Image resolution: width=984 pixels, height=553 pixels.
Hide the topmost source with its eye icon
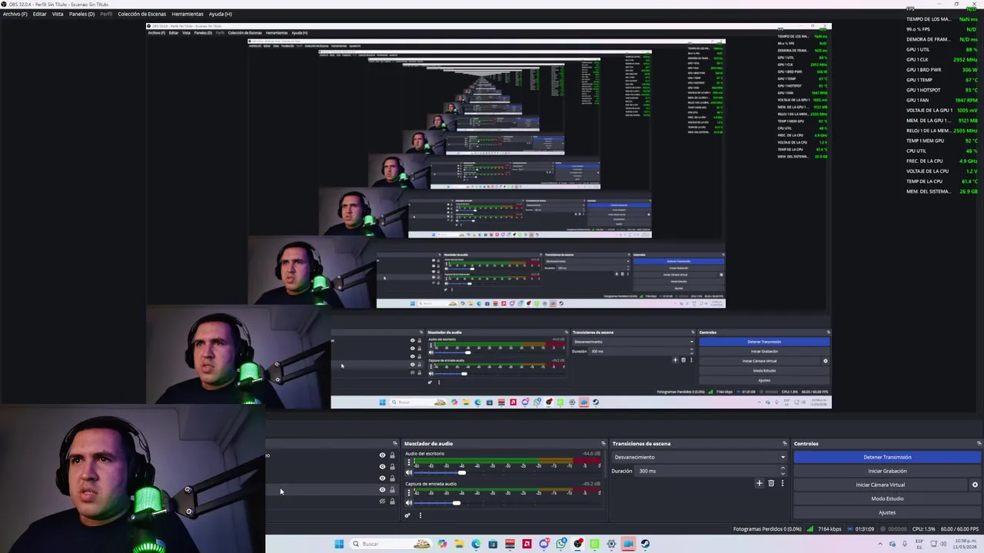(x=382, y=455)
